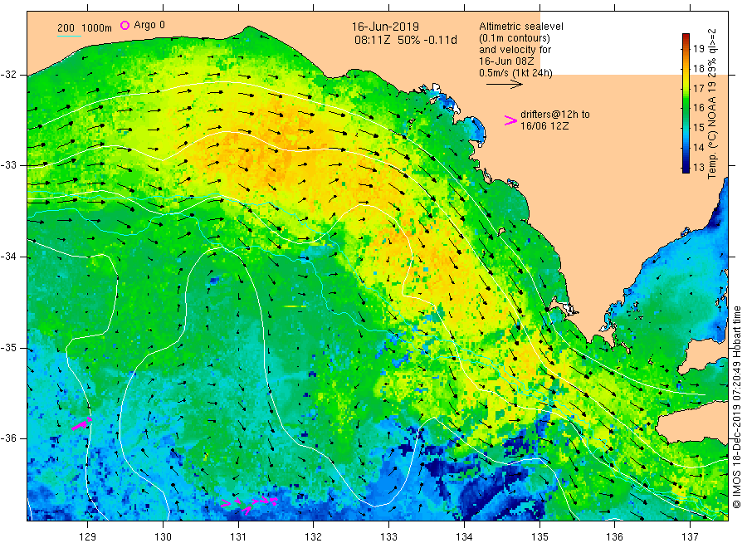Click the 19 value on temperature scale

point(698,49)
